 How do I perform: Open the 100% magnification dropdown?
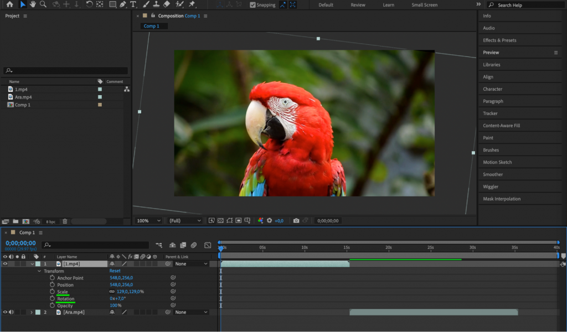[148, 220]
